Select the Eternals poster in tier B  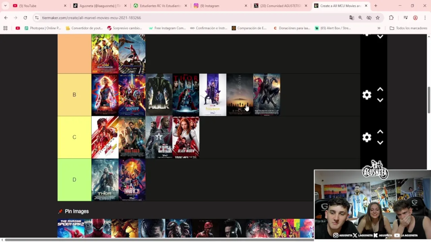[x=239, y=95]
